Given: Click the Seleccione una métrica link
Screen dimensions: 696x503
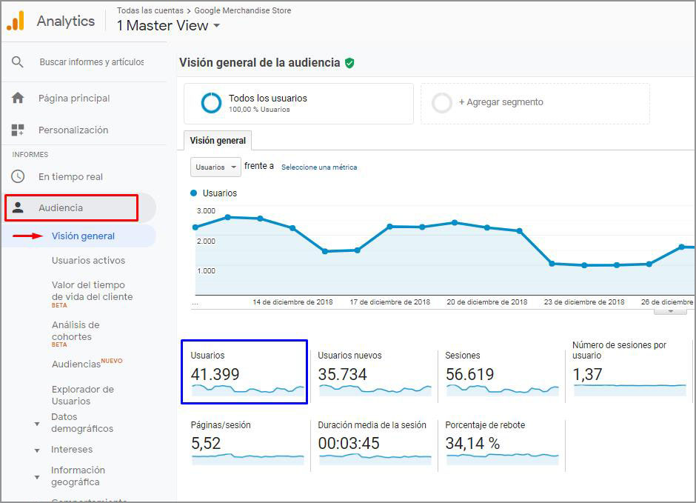Looking at the screenshot, I should [x=320, y=167].
